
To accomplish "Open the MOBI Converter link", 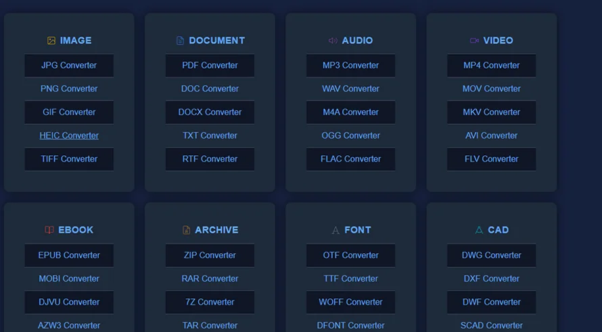I will tap(69, 279).
